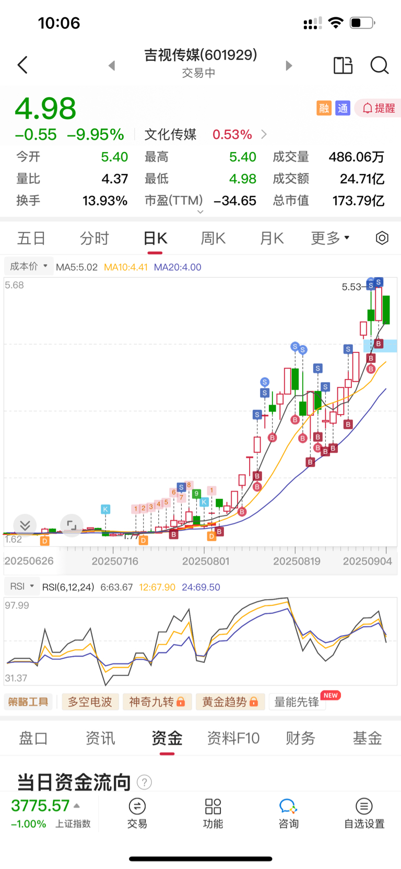Open 自选设置 watchlist settings

click(364, 814)
